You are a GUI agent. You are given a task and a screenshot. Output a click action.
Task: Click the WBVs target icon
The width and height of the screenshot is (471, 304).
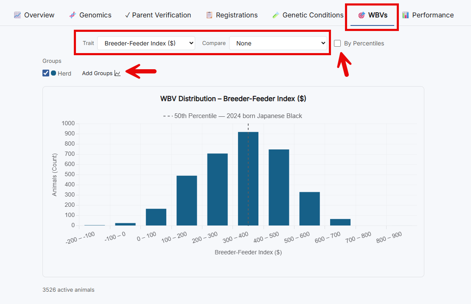(362, 15)
